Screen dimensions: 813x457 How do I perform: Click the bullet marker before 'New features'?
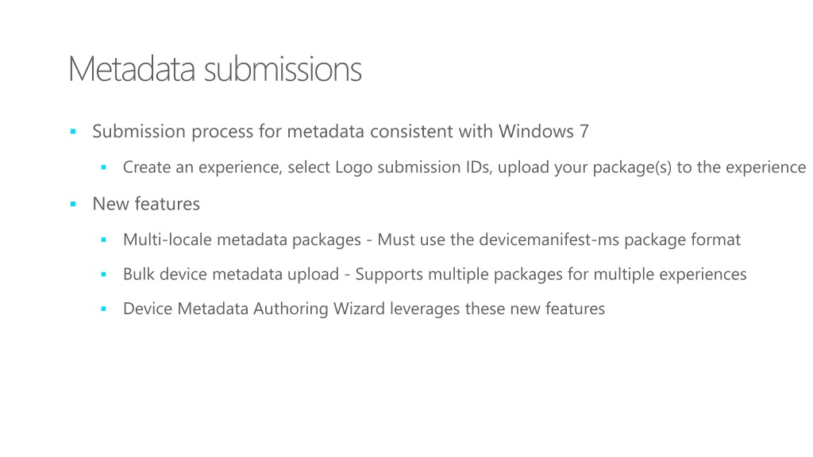coord(73,204)
